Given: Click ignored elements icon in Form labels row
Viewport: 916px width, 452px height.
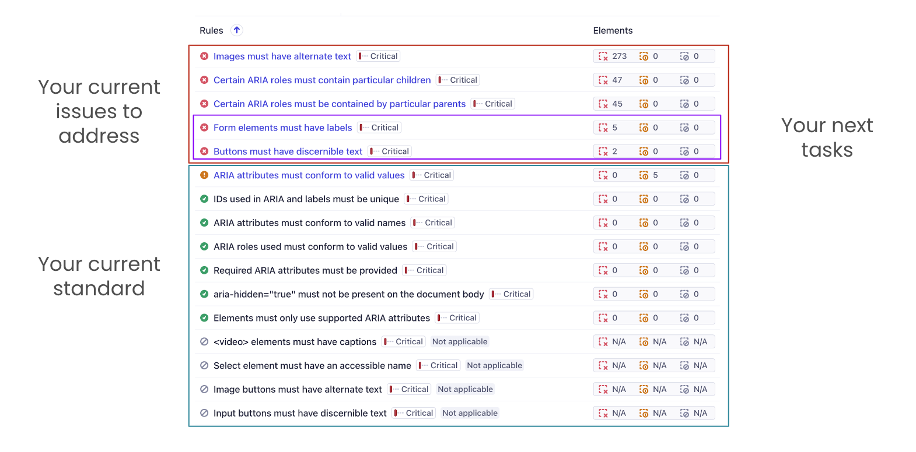Looking at the screenshot, I should (684, 128).
